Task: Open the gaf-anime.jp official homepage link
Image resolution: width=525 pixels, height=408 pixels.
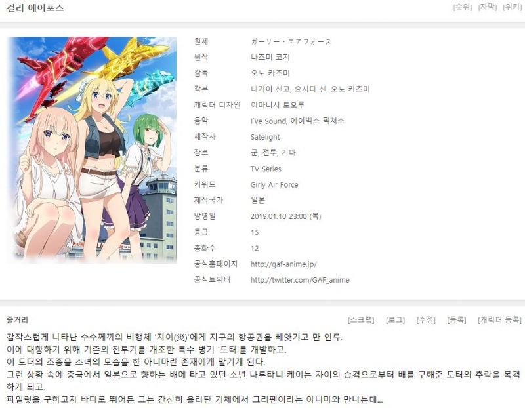Action: [283, 264]
